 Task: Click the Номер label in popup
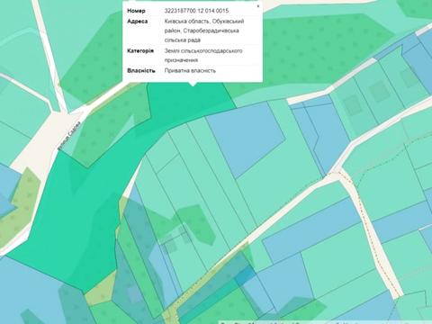136,11
